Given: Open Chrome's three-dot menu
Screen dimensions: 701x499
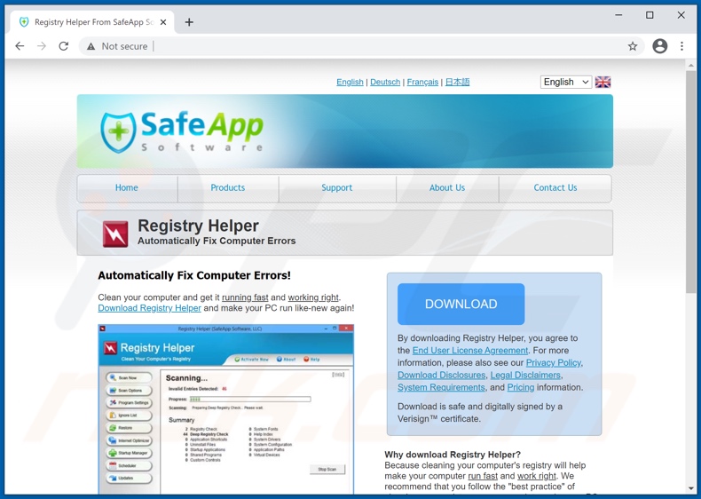Looking at the screenshot, I should click(681, 46).
